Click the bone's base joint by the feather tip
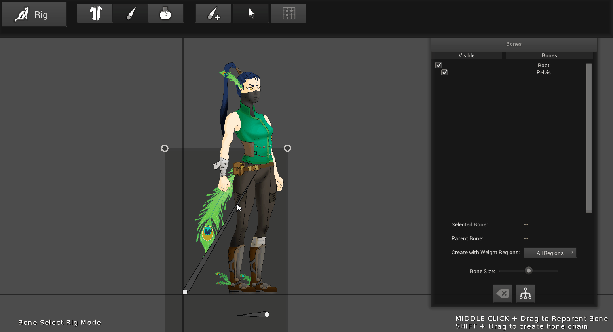 click(185, 292)
